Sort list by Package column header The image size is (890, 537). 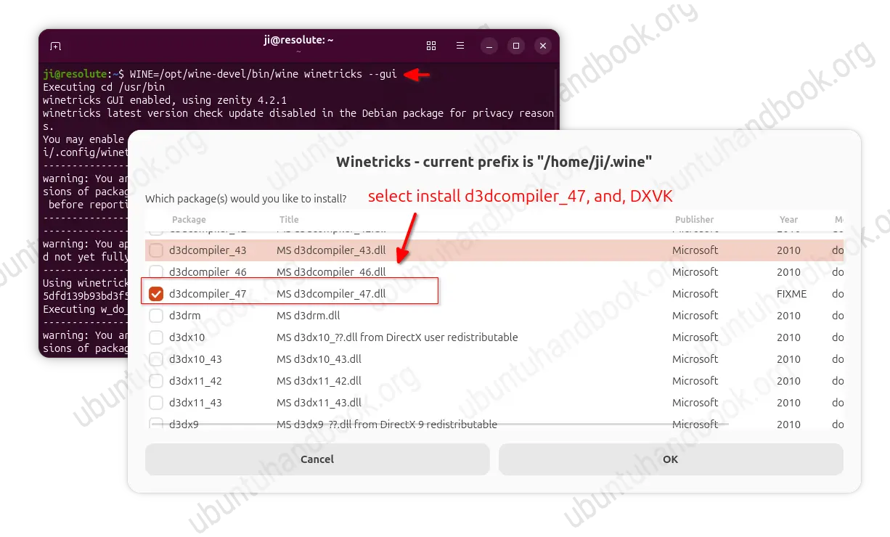coord(189,219)
